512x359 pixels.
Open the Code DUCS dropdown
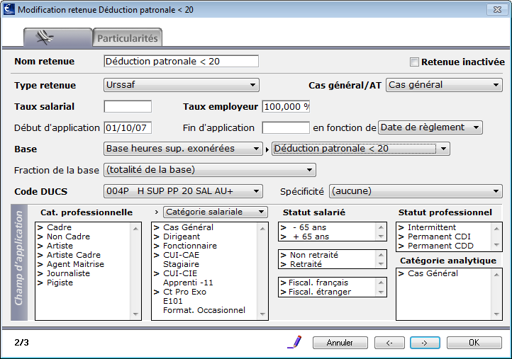[x=183, y=191]
